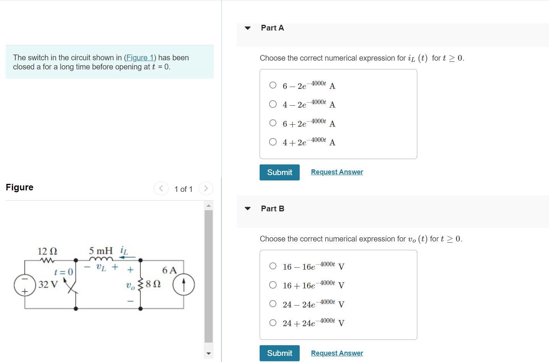Viewport: 549px width, 362px height.
Task: Open the Figure 1 link
Action: (x=140, y=57)
